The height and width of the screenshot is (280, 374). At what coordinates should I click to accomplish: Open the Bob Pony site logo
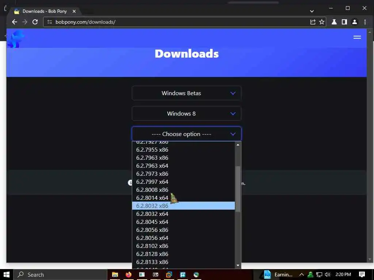pyautogui.click(x=15, y=39)
